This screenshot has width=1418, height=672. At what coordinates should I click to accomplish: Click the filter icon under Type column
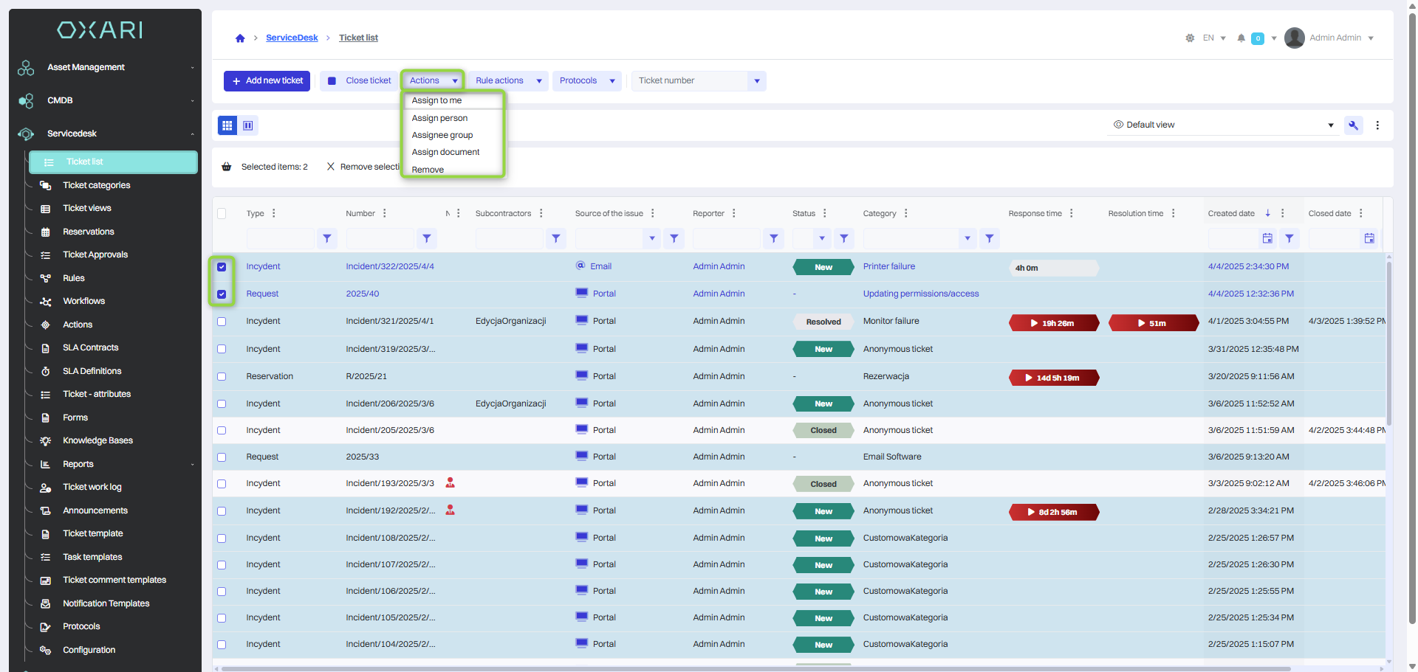326,238
